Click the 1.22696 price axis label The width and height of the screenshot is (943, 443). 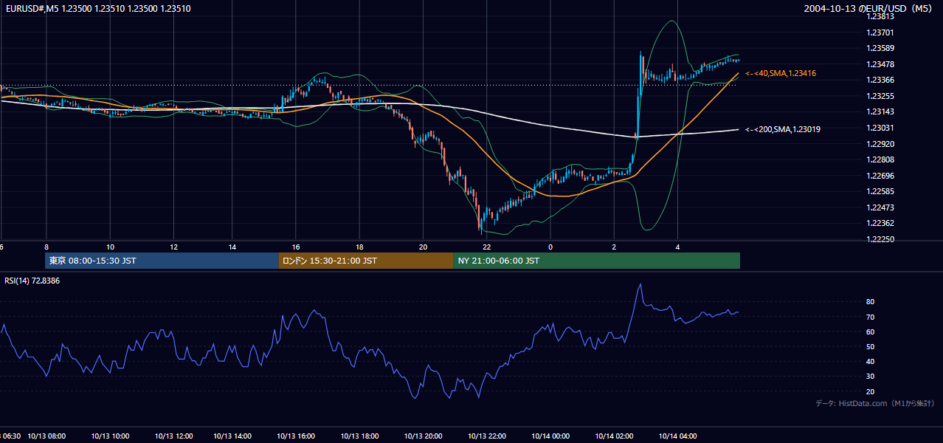pyautogui.click(x=880, y=176)
